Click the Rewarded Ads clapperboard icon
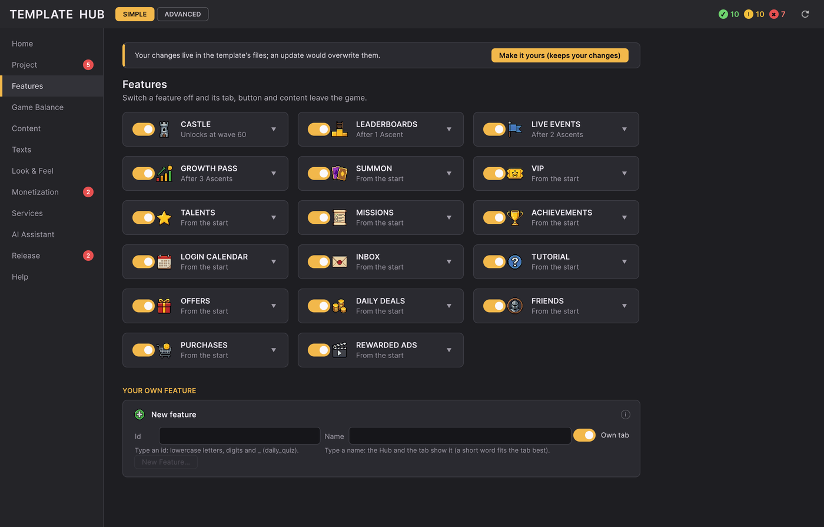 point(340,350)
